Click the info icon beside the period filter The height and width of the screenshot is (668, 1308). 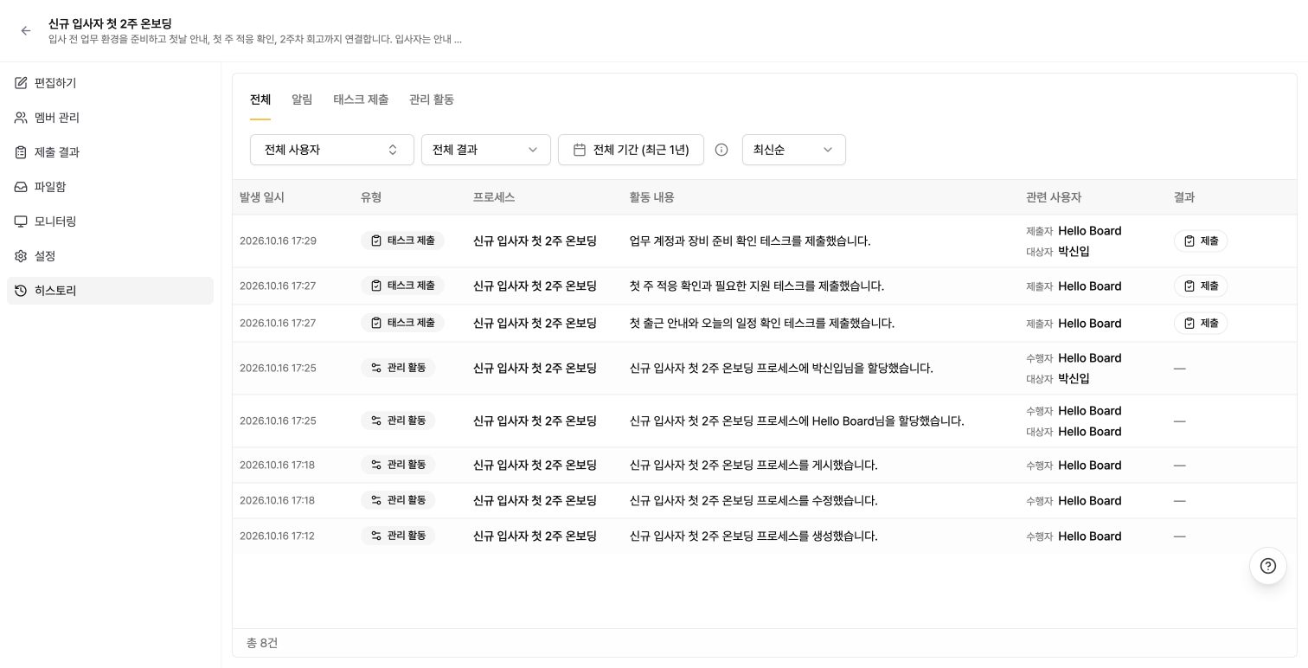click(721, 150)
